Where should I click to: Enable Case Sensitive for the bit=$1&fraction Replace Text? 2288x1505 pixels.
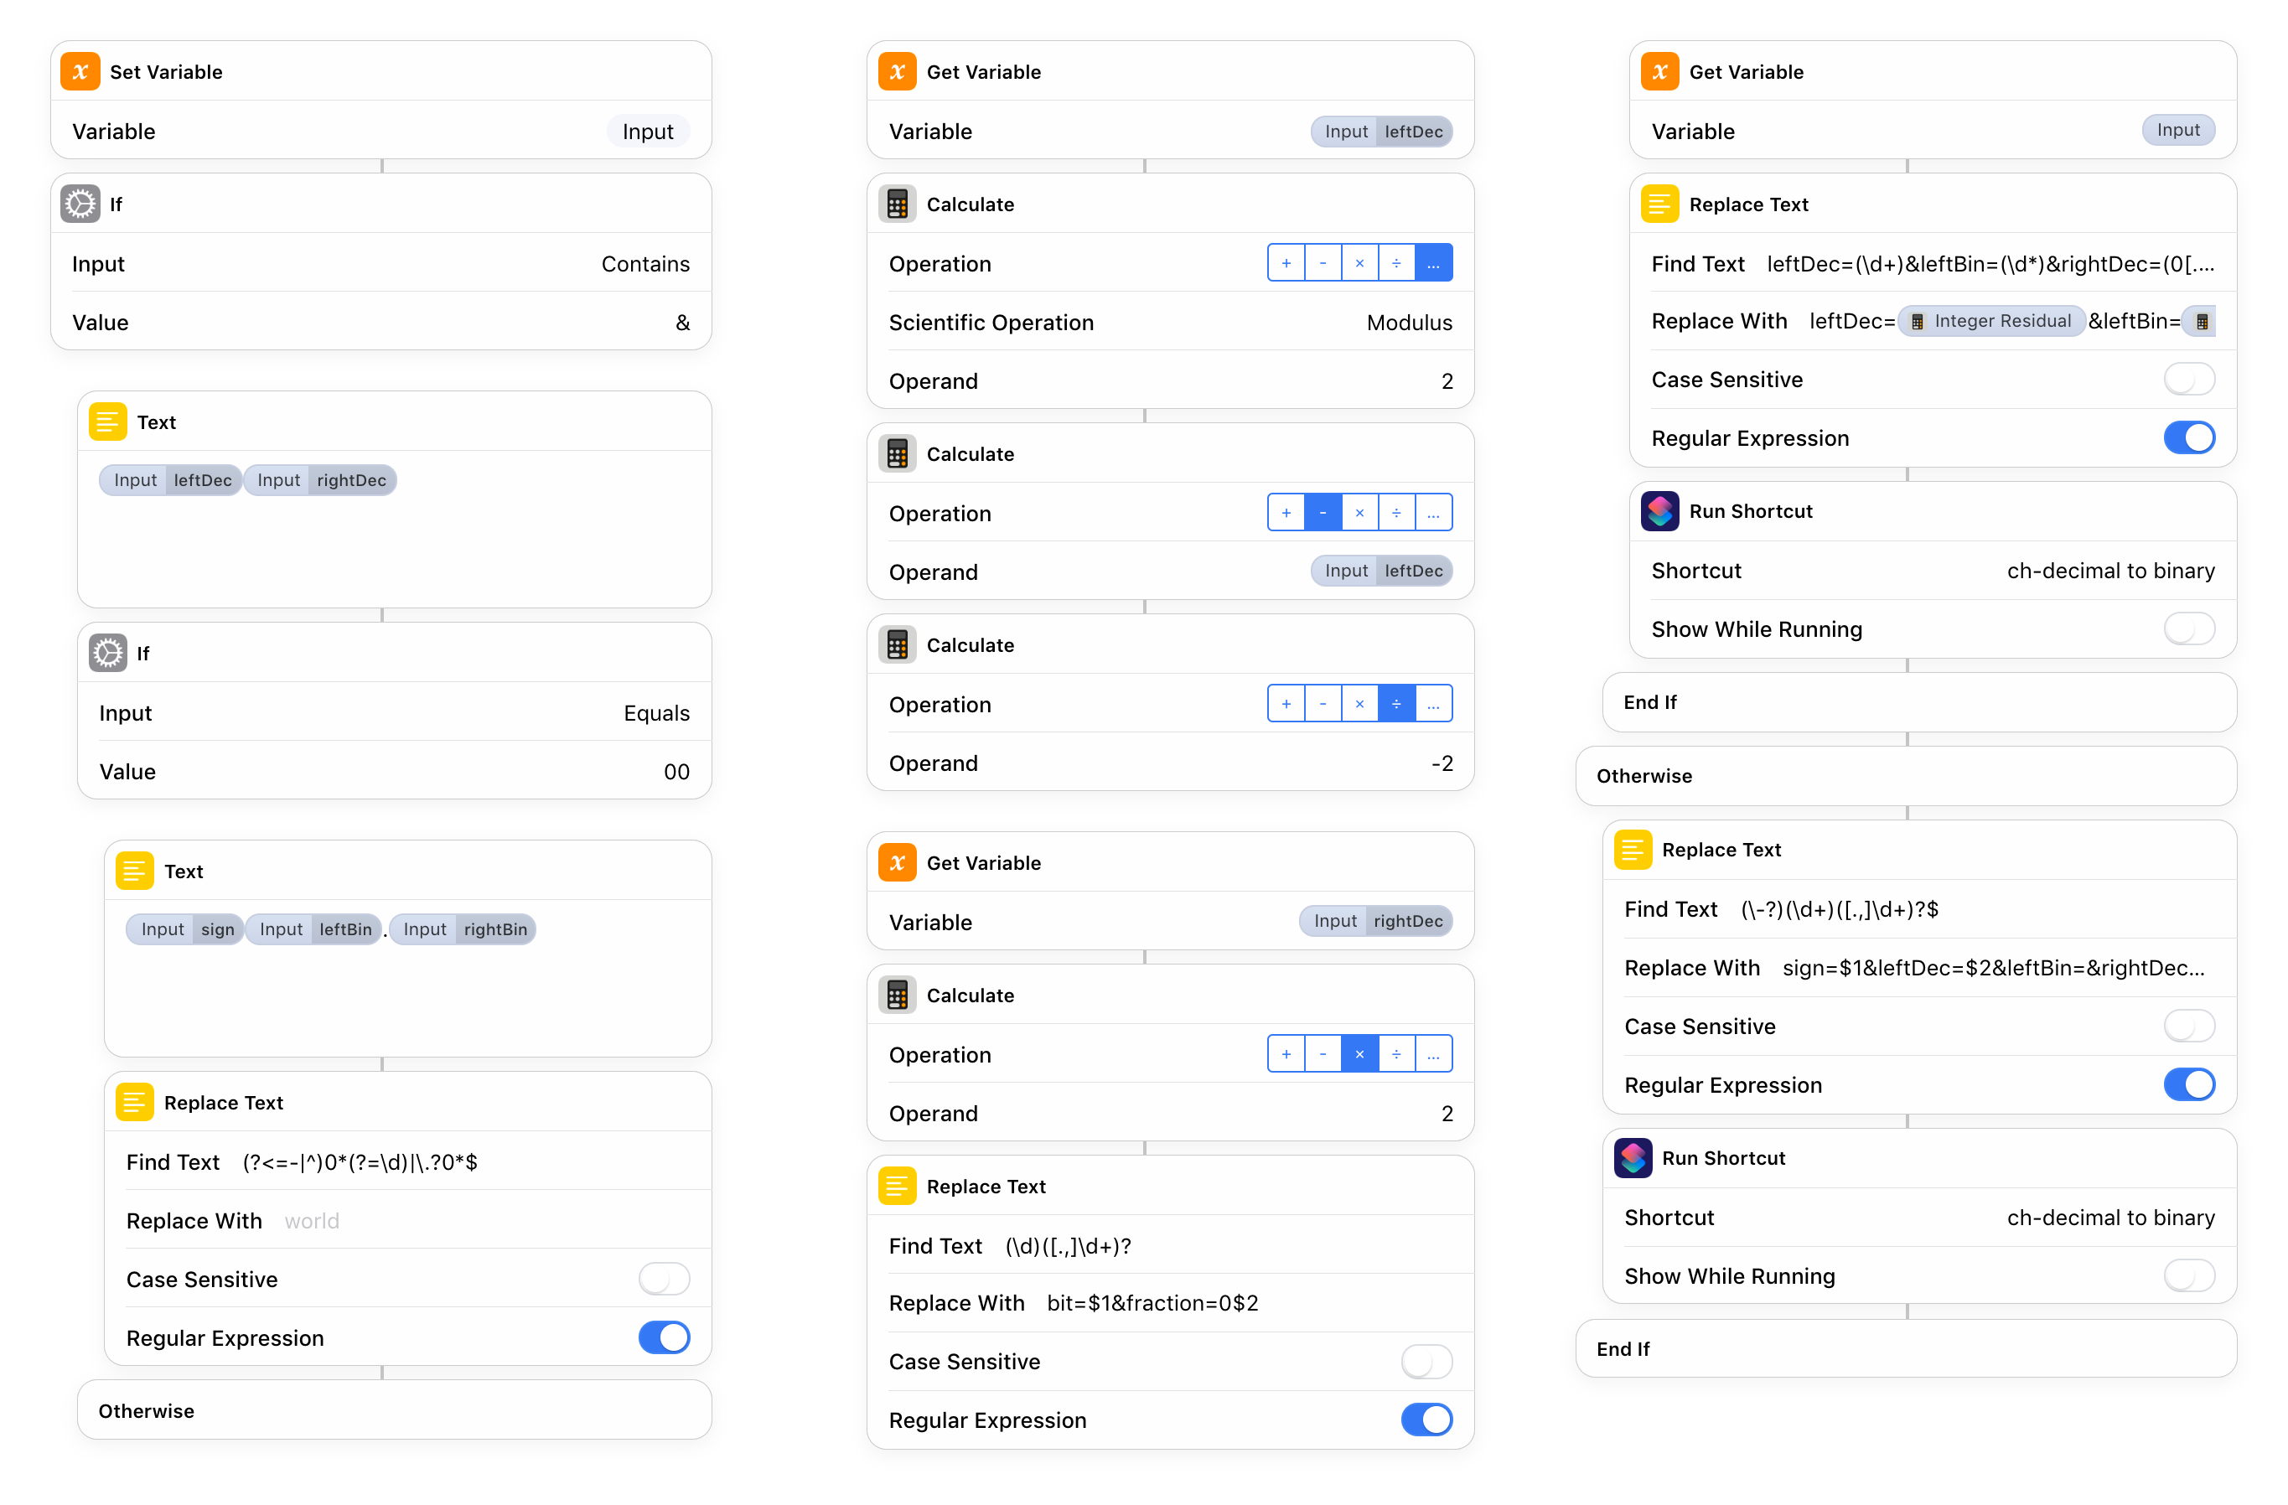tap(1426, 1361)
